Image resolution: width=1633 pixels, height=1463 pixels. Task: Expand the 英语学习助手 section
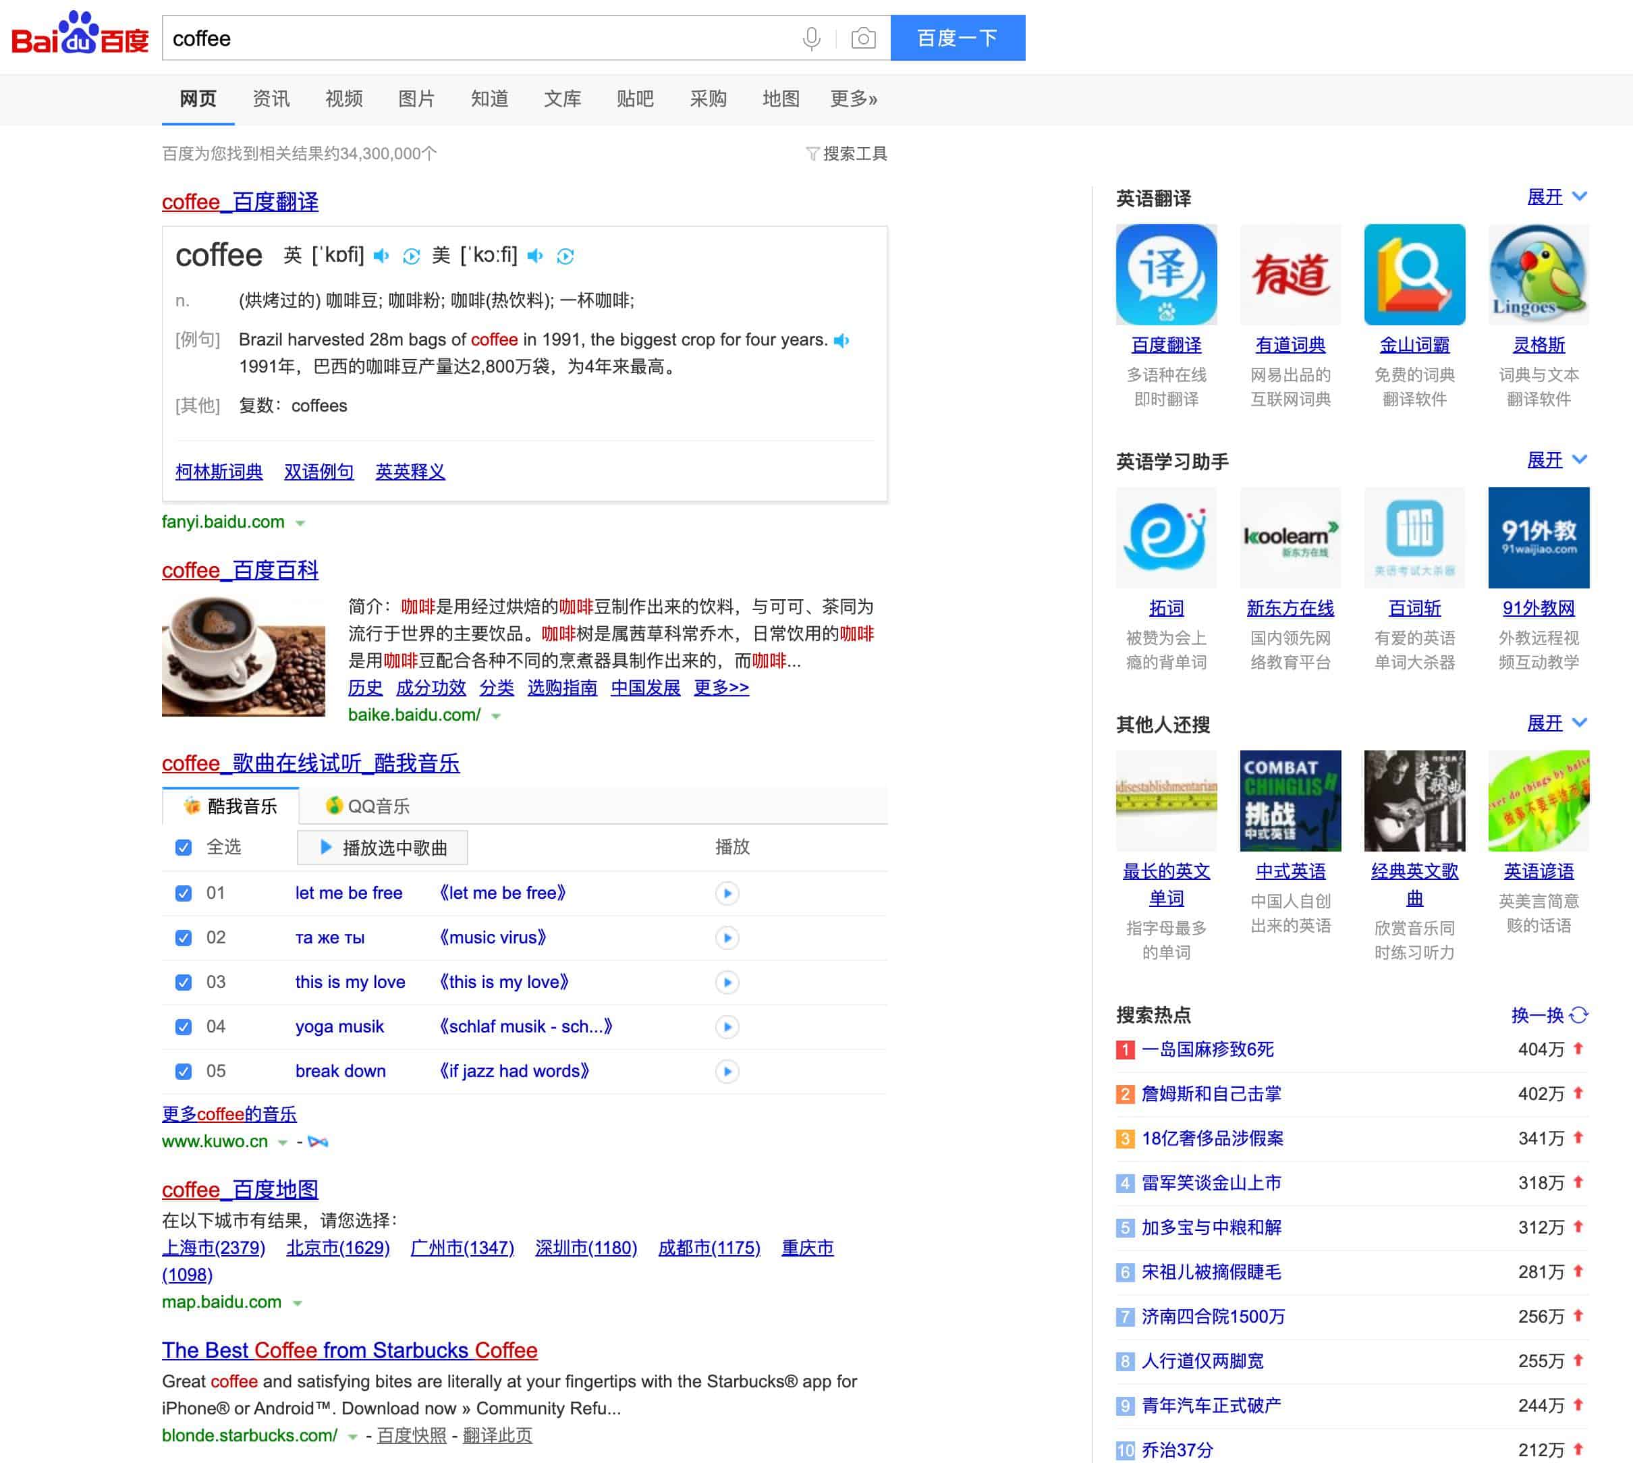click(x=1557, y=460)
